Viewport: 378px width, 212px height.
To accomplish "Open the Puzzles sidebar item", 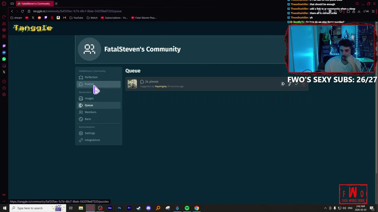I will click(99, 84).
